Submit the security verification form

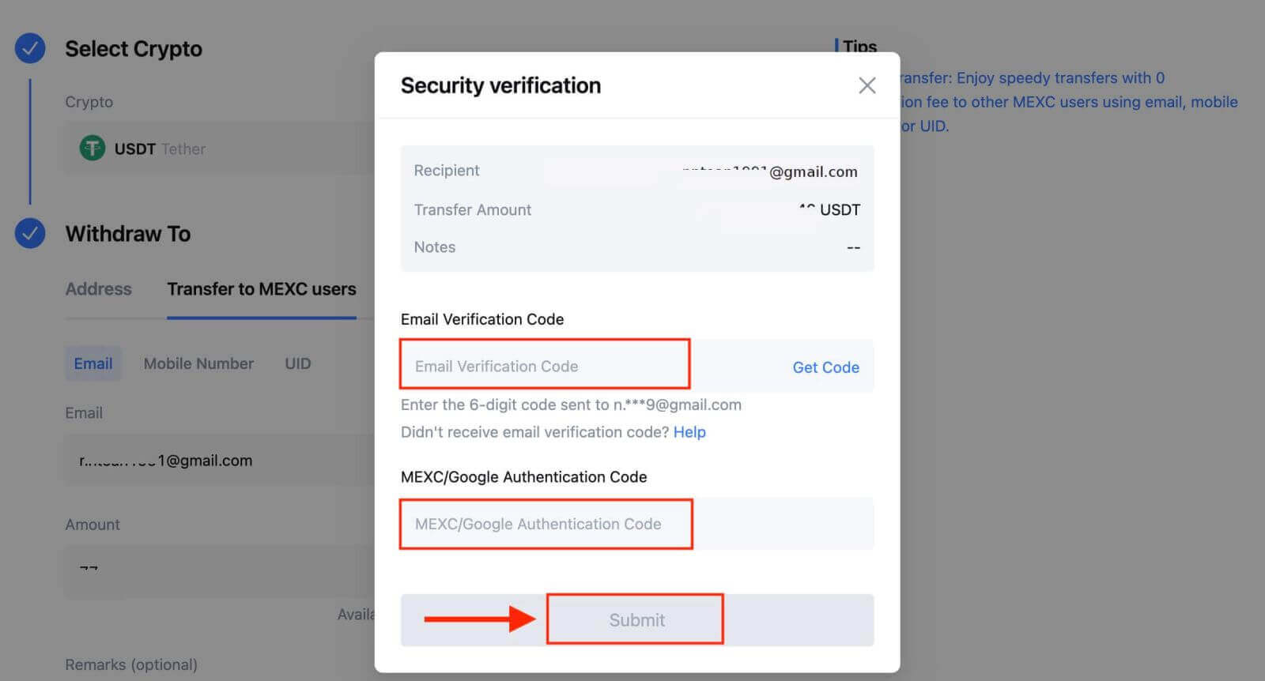tap(636, 620)
